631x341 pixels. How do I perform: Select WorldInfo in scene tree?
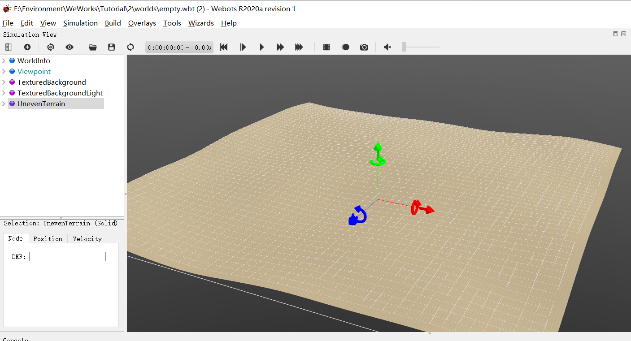coord(34,60)
